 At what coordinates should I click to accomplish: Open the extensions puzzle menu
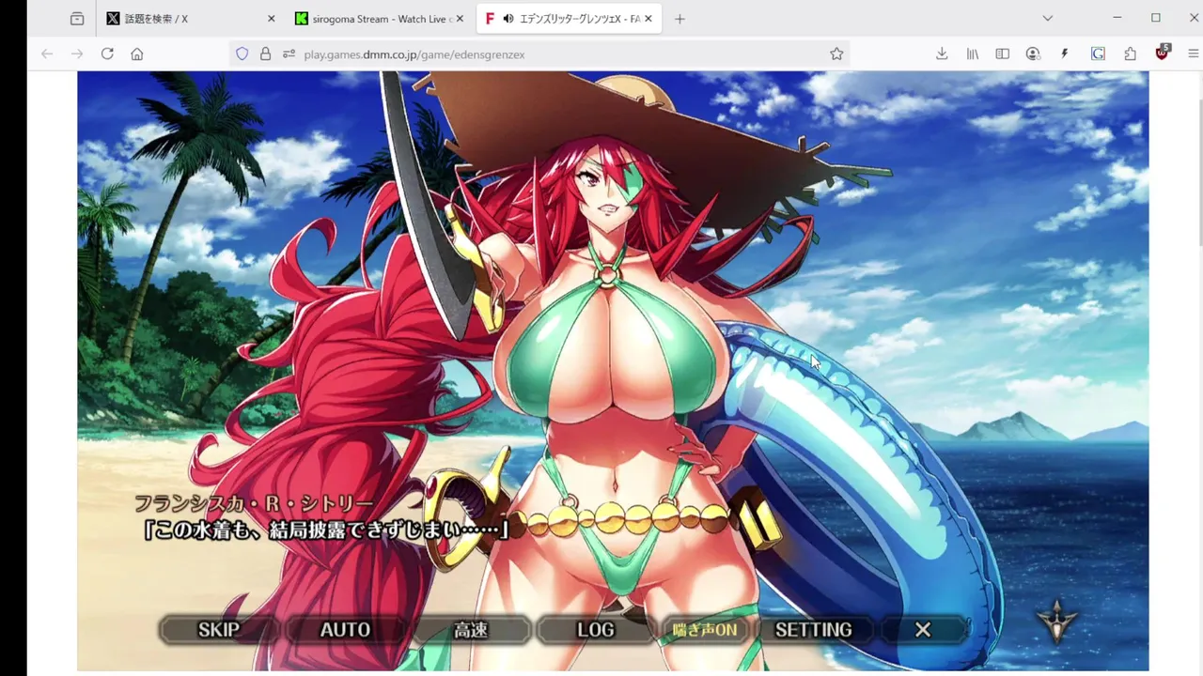point(1131,54)
